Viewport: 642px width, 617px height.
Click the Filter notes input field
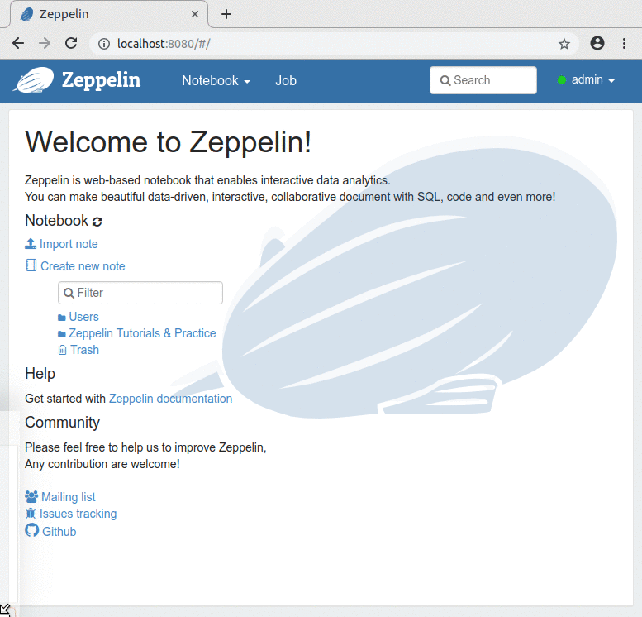point(140,293)
